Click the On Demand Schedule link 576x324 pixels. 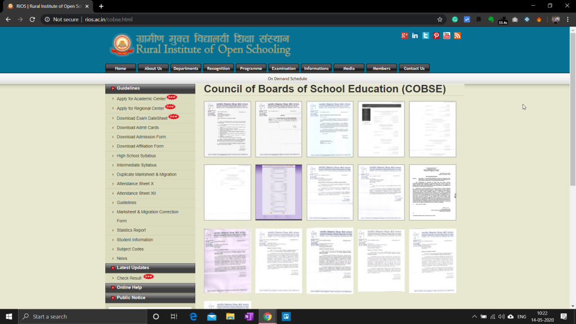[x=287, y=79]
